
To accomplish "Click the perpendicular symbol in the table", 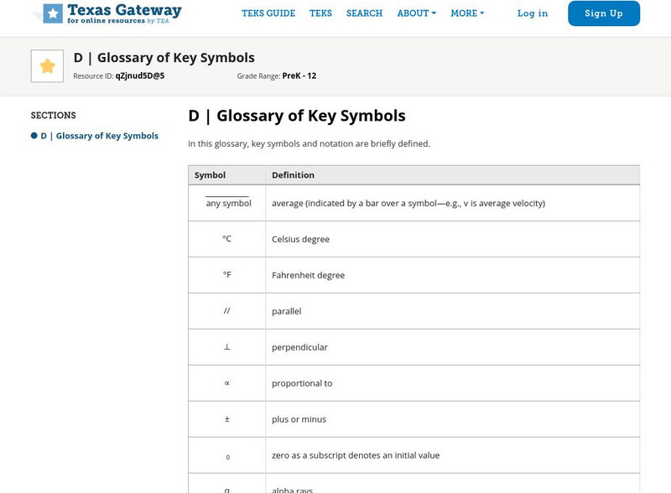I will point(227,347).
